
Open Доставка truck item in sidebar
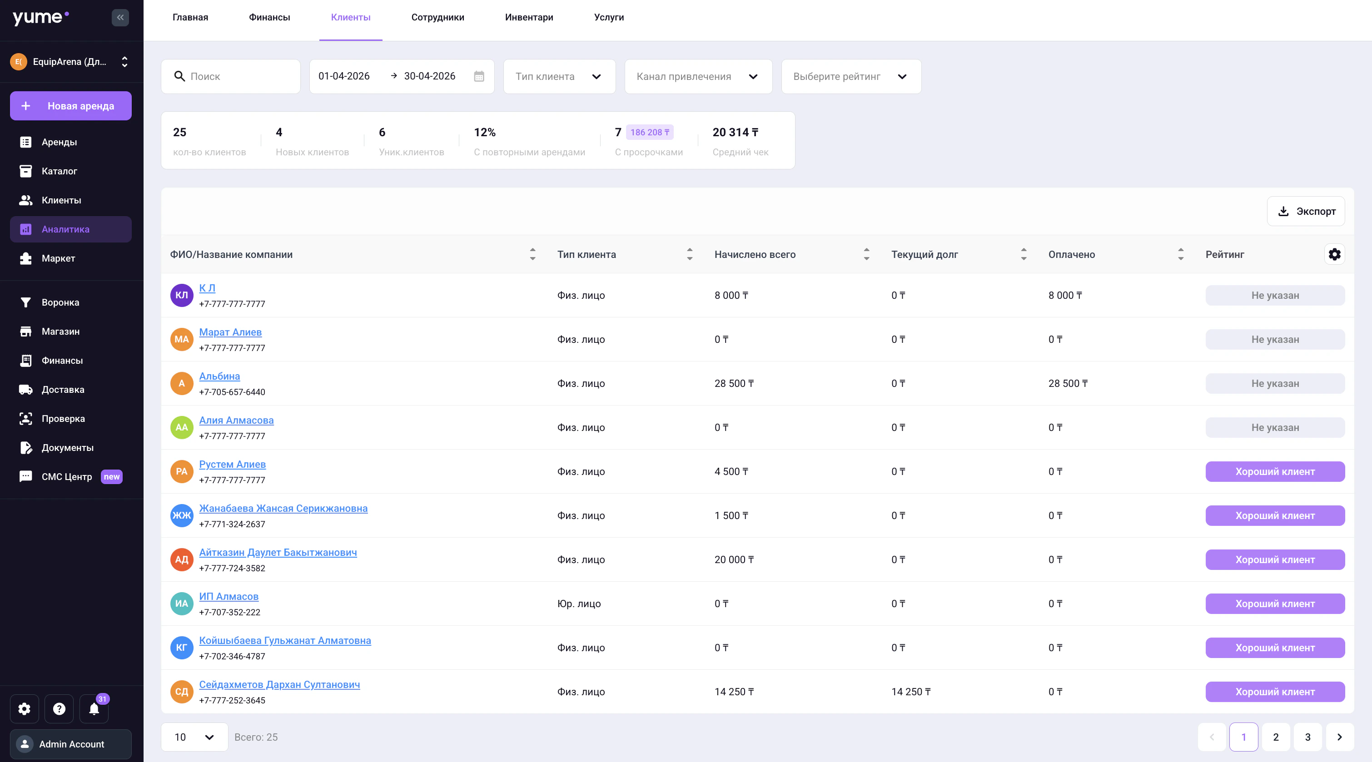pos(63,389)
